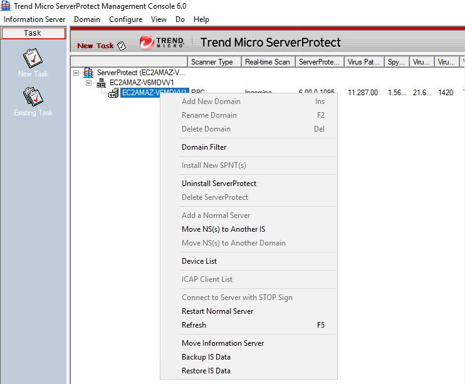Screen dimensions: 465x384
Task: Open the Help menu
Action: click(201, 19)
